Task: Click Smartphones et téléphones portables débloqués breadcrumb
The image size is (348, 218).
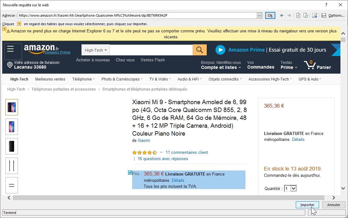Action: pyautogui.click(x=144, y=89)
